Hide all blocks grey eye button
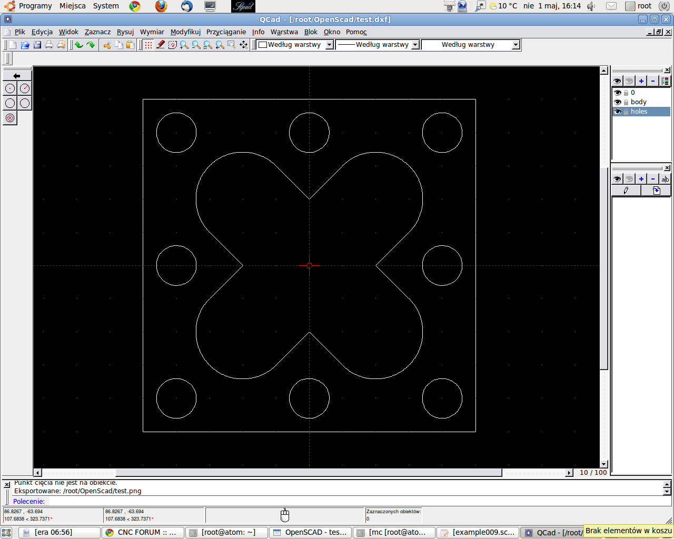Viewport: 674px width, 539px height. [629, 179]
